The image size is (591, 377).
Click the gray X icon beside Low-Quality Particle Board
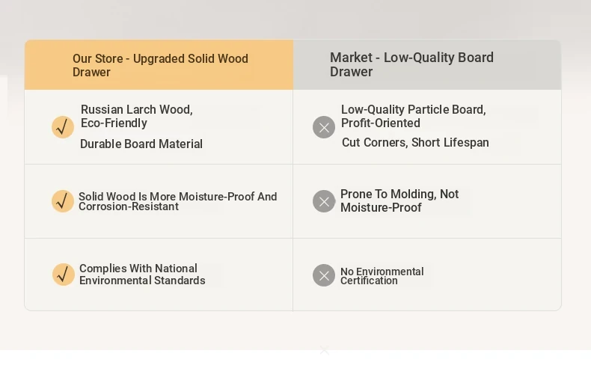click(324, 127)
